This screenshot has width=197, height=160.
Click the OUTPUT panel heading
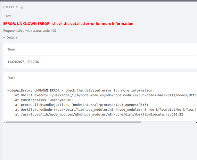tap(11, 7)
